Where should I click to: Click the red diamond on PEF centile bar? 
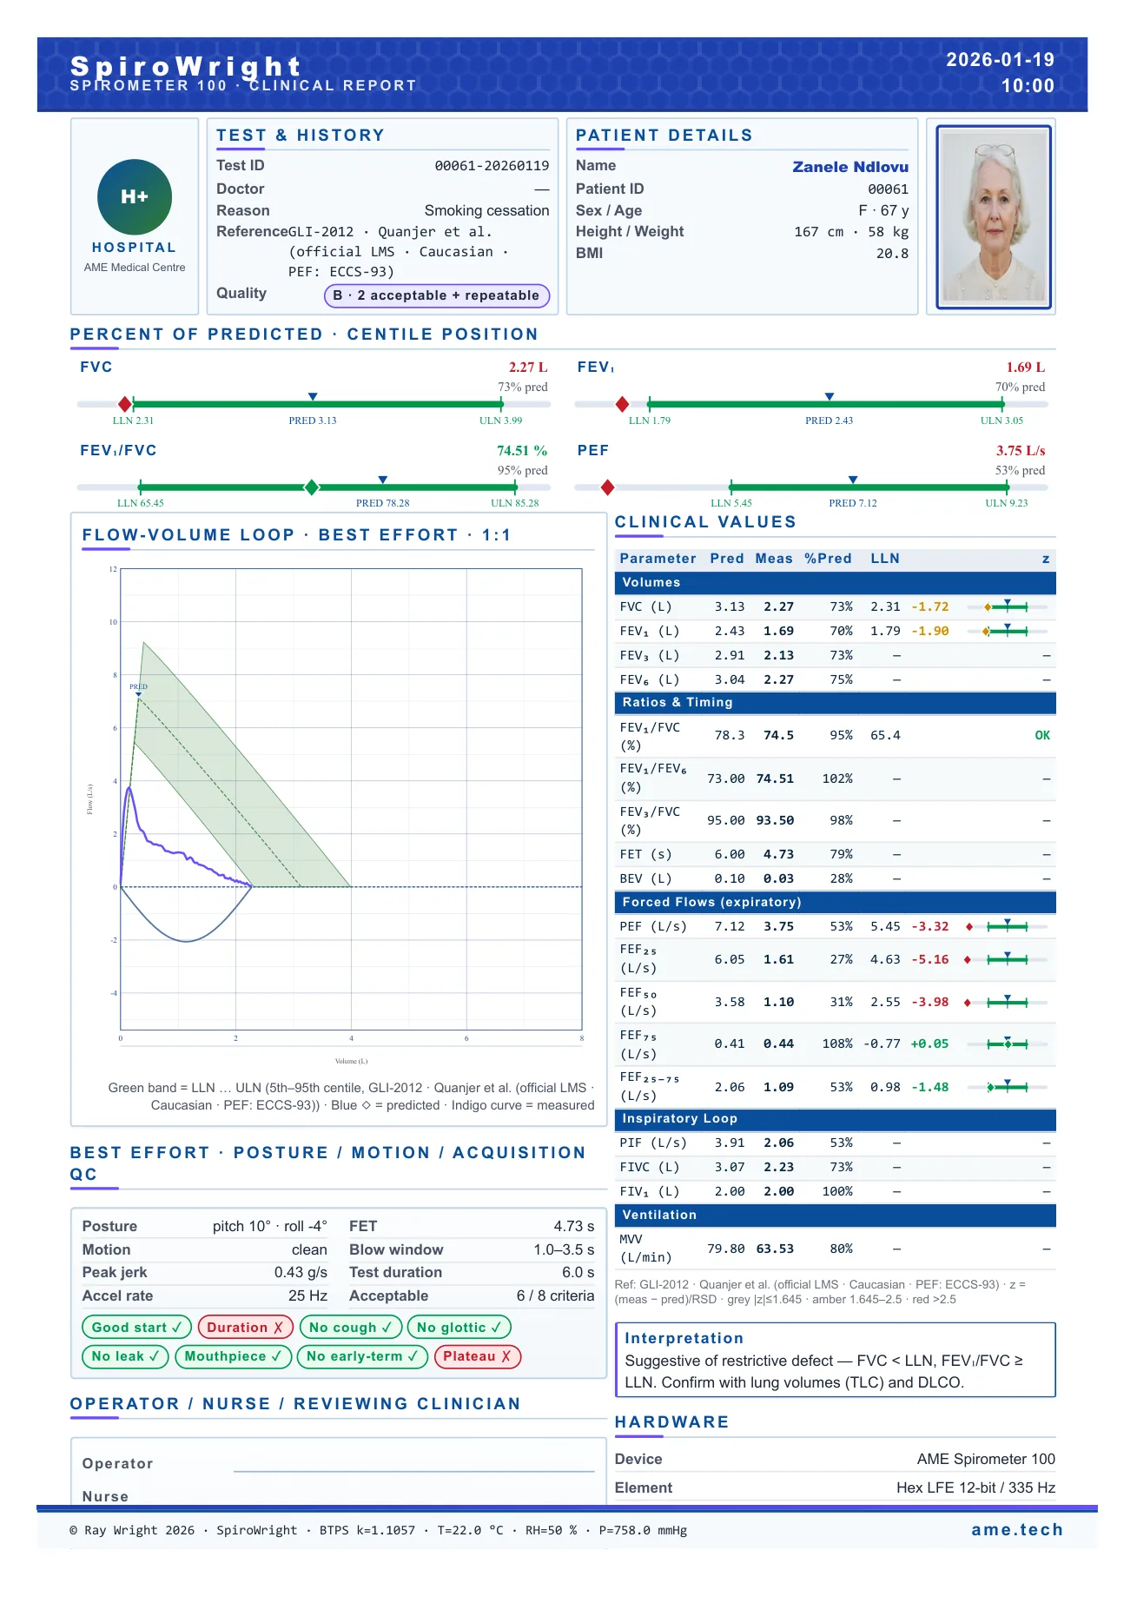608,487
